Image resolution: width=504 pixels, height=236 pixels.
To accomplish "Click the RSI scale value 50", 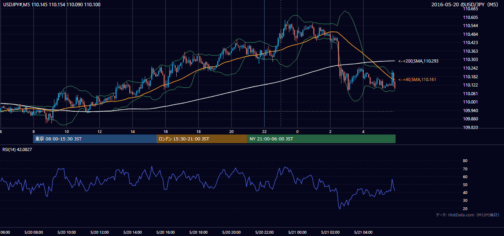I will [465, 184].
